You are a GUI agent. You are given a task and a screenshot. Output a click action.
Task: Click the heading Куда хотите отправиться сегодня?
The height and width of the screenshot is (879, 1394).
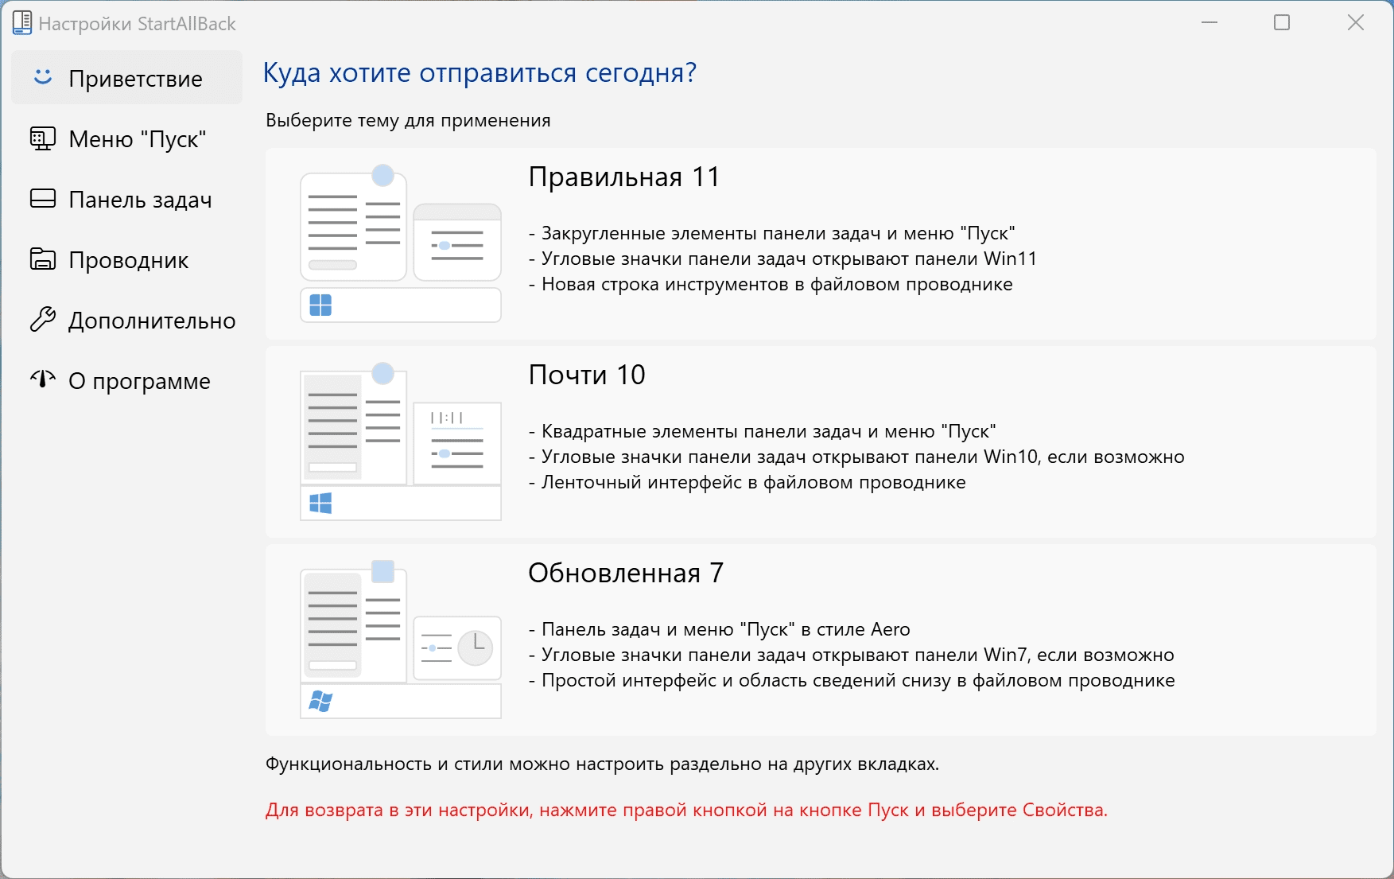click(480, 72)
